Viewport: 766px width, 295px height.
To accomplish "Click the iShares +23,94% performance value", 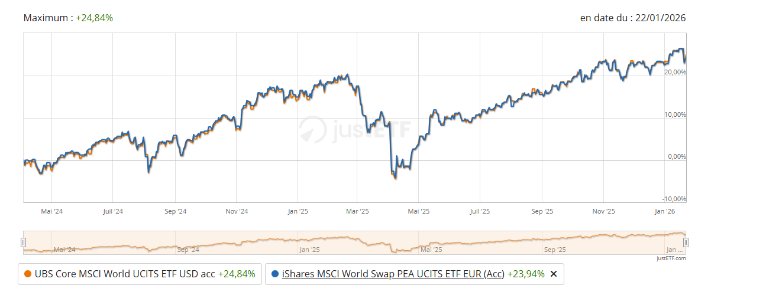I will pyautogui.click(x=525, y=274).
